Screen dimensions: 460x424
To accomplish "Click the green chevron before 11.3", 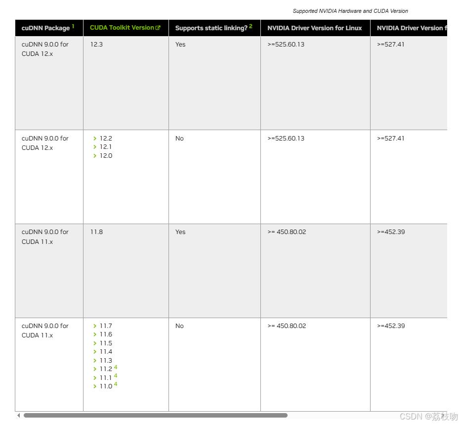I will (95, 361).
